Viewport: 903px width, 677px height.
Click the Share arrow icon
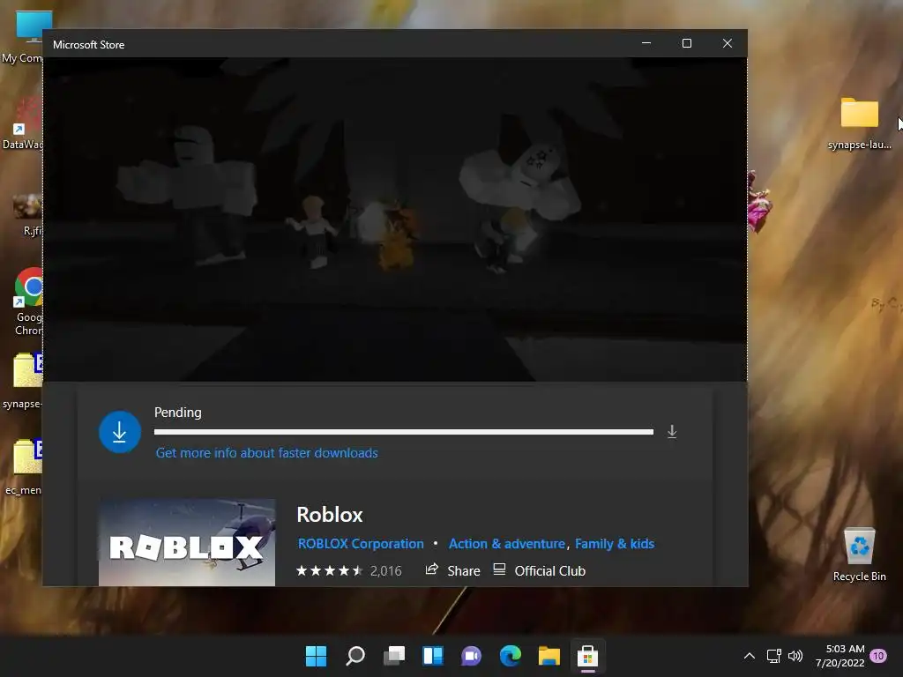pos(431,569)
